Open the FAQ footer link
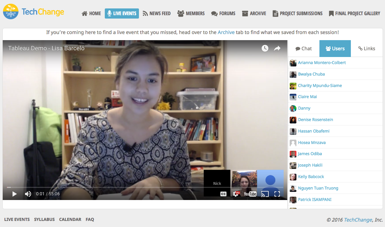This screenshot has width=385, height=227. (x=90, y=219)
